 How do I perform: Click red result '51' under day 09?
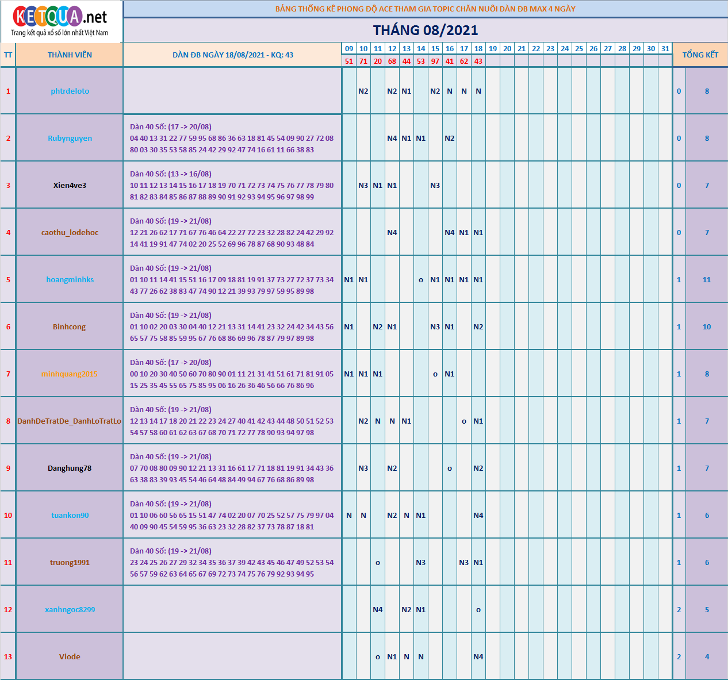click(x=349, y=62)
